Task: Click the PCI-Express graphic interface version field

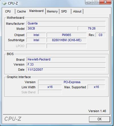Action: coord(72,82)
